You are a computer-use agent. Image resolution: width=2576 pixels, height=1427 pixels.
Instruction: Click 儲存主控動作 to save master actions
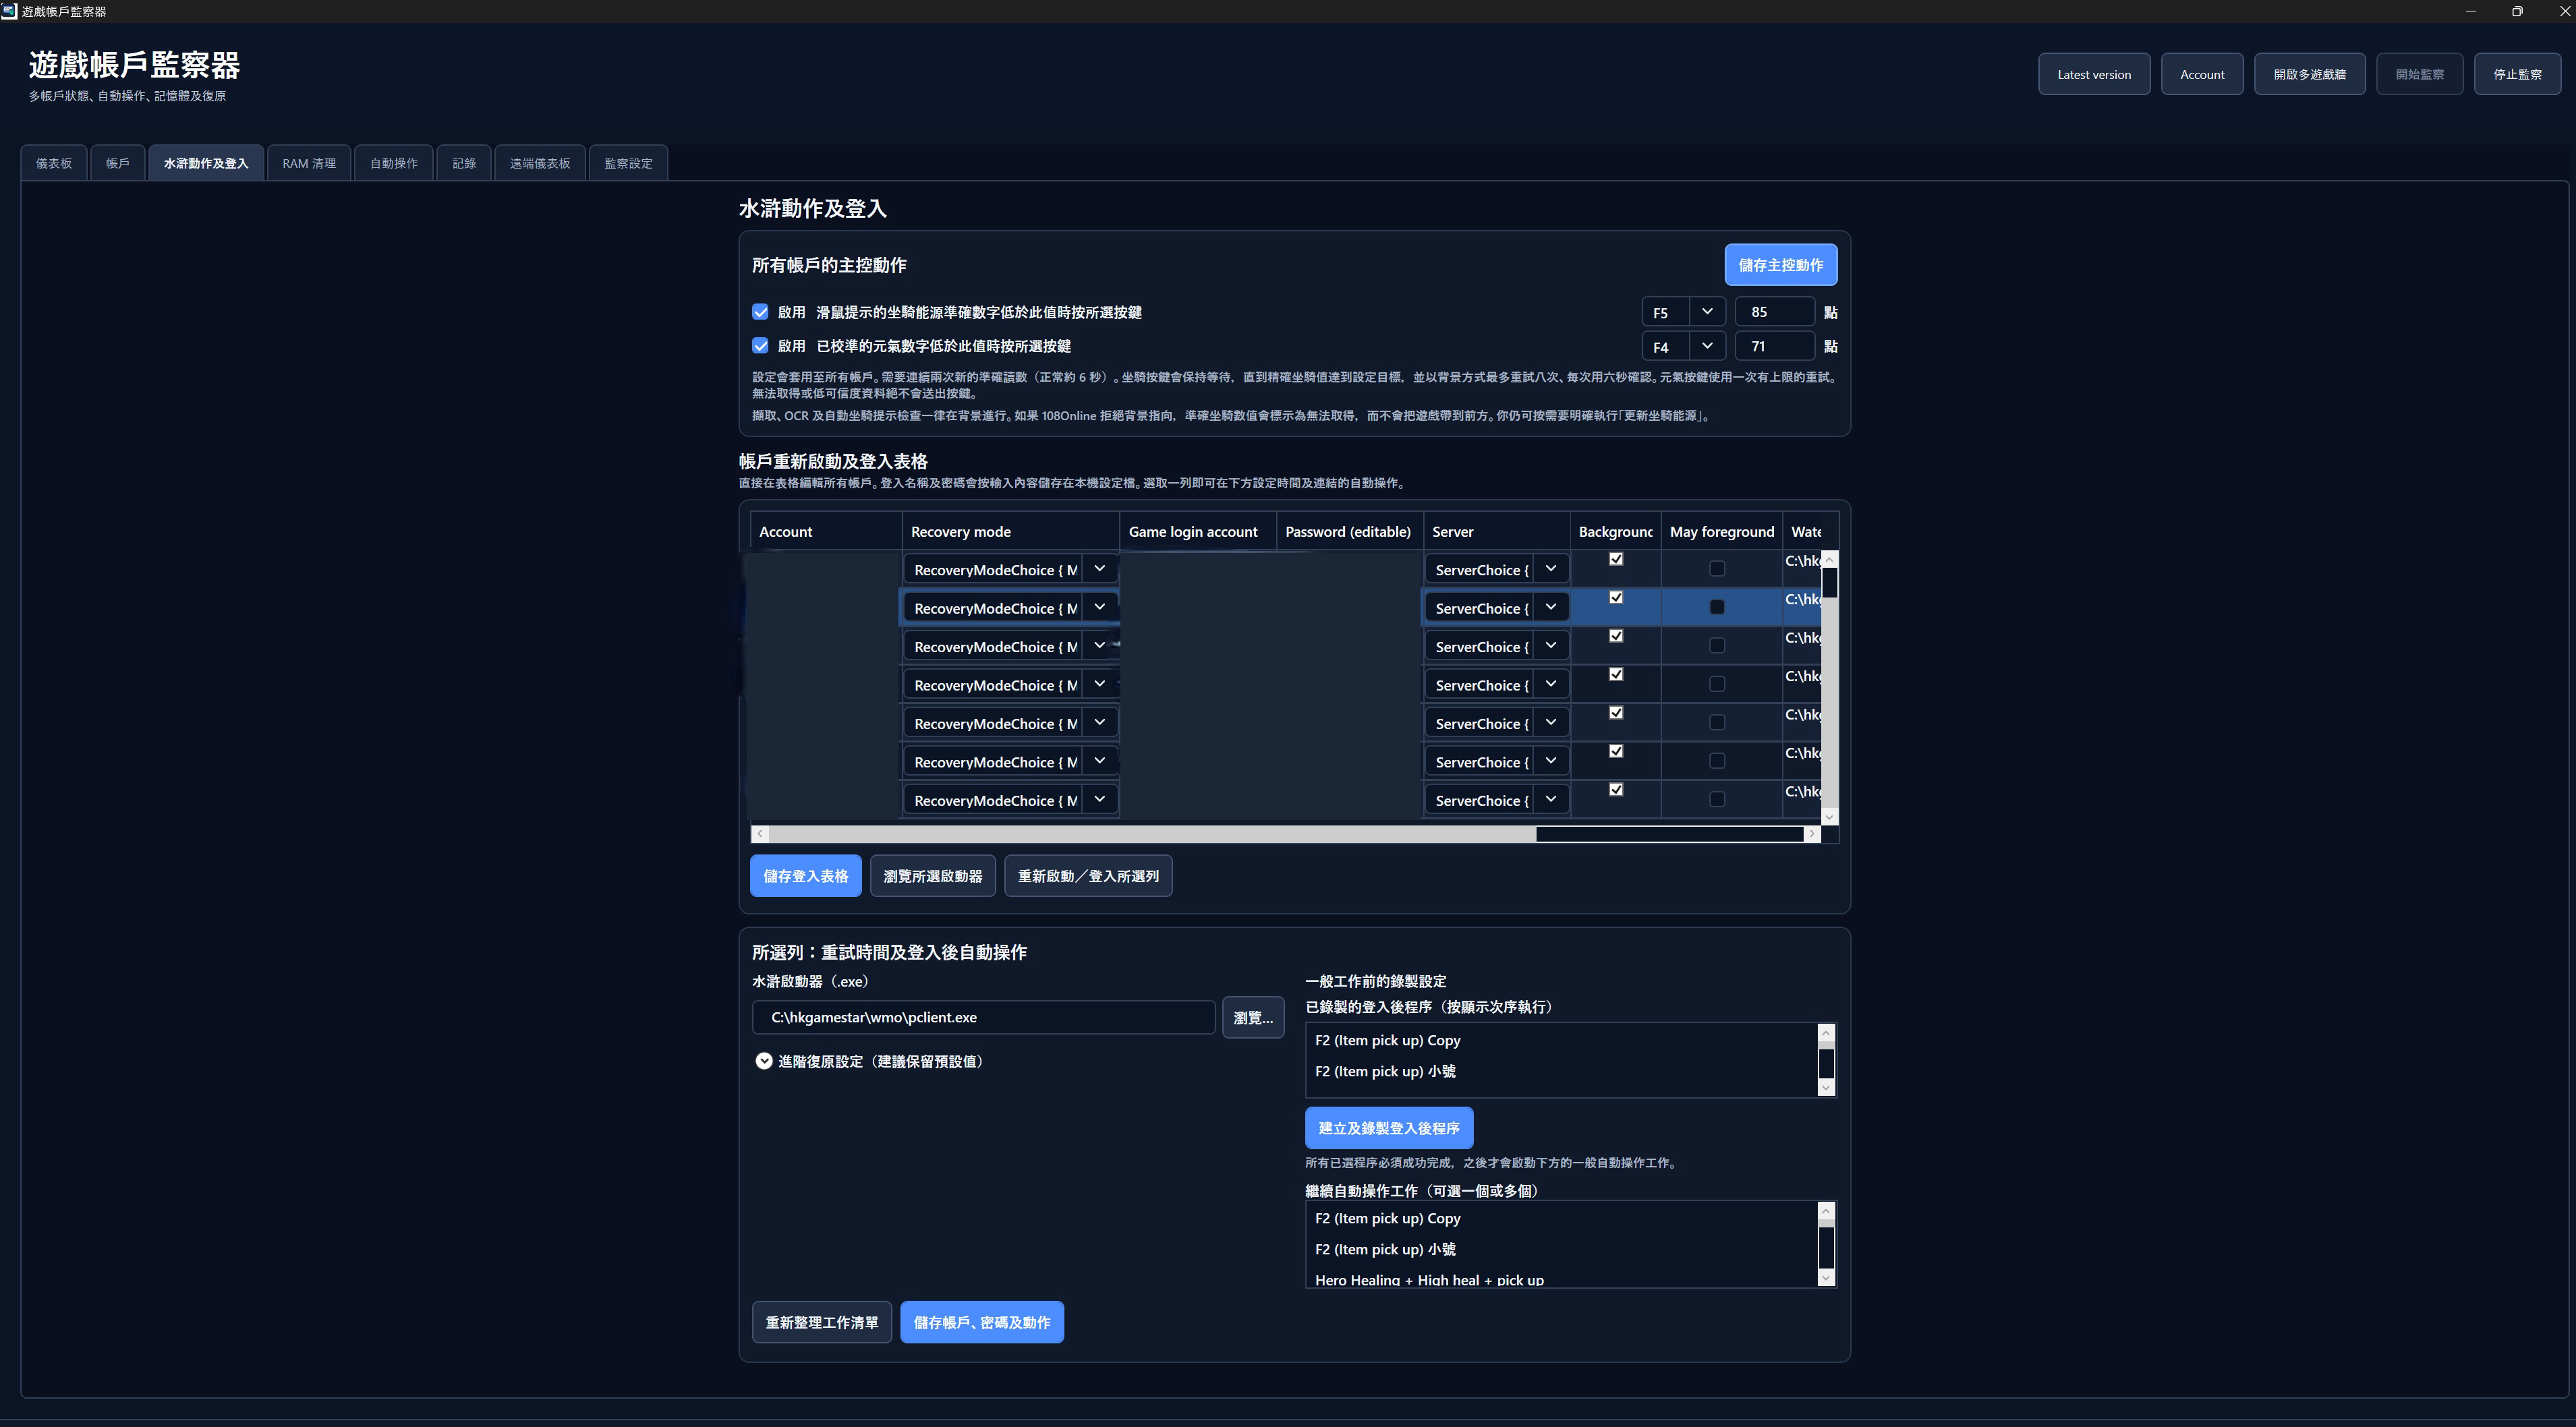[x=1781, y=265]
